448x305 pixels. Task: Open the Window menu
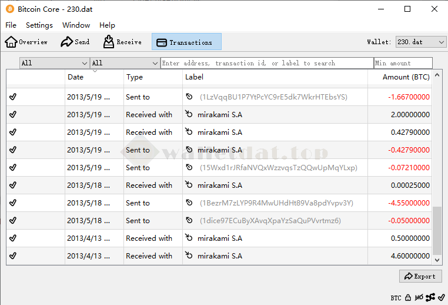click(76, 25)
